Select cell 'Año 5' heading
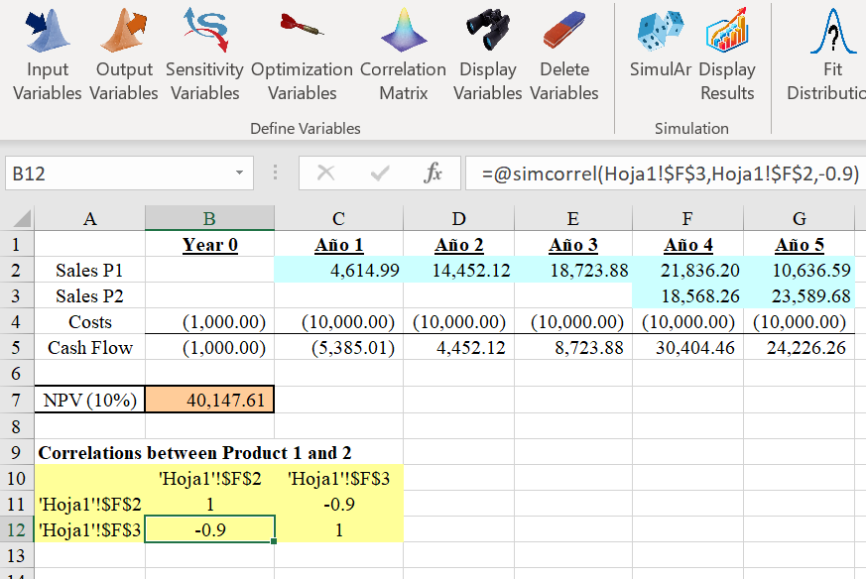The height and width of the screenshot is (579, 866). click(800, 244)
